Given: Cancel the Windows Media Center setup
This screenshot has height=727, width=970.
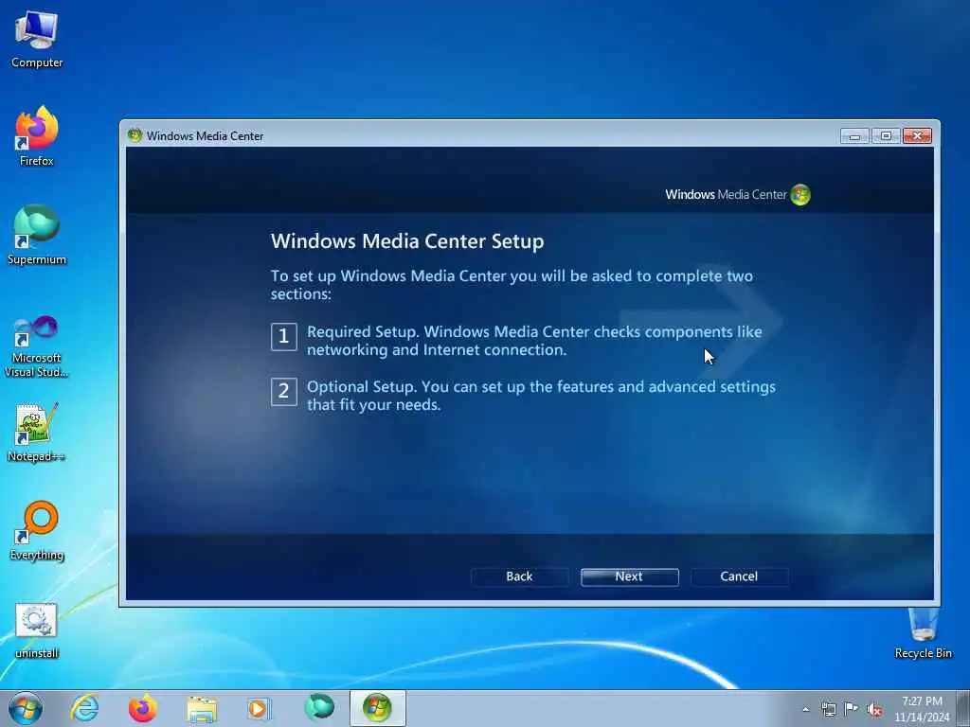Looking at the screenshot, I should tap(739, 576).
